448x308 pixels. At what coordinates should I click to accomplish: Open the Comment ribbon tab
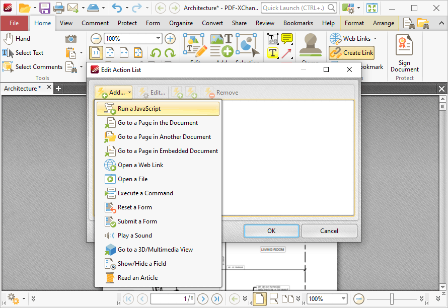pyautogui.click(x=95, y=23)
